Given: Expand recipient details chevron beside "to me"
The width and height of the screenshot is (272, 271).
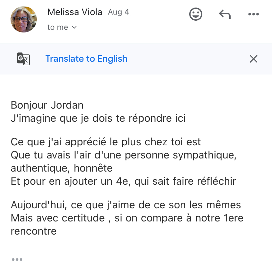Looking at the screenshot, I should (x=74, y=27).
